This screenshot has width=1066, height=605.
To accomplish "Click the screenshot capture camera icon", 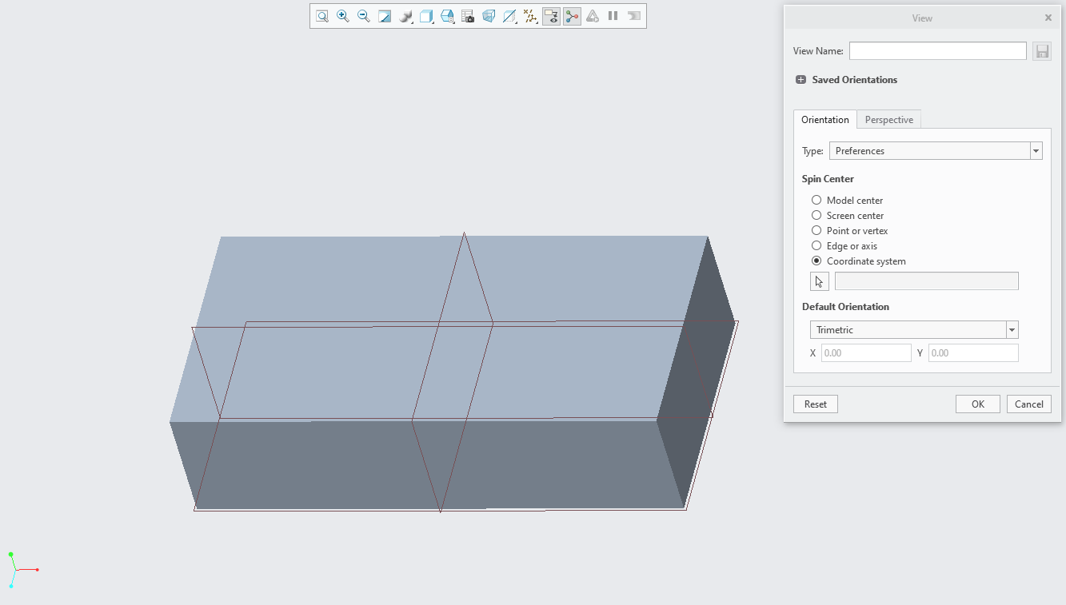I will coord(468,16).
